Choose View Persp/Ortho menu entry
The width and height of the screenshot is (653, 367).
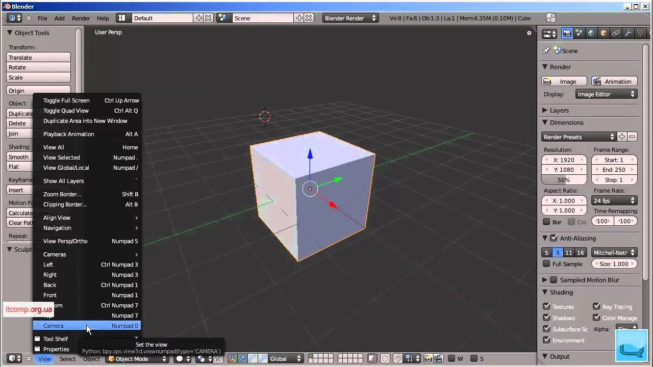(87, 241)
